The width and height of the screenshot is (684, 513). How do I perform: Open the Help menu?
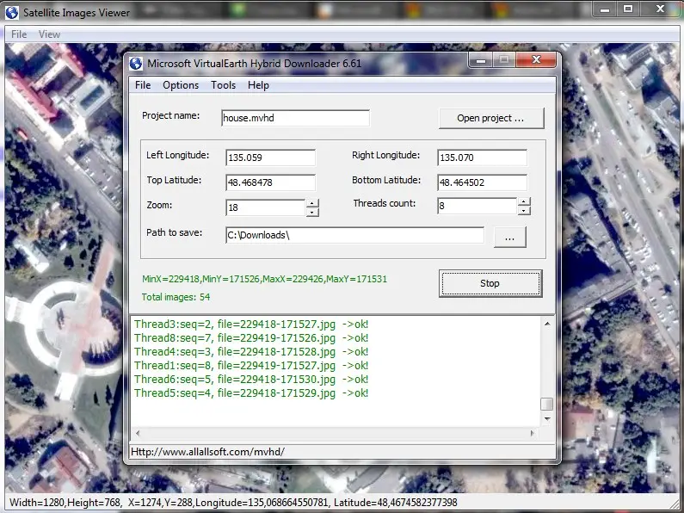pos(258,85)
